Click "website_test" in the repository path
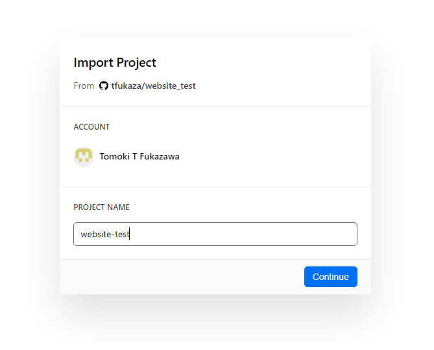 [170, 86]
